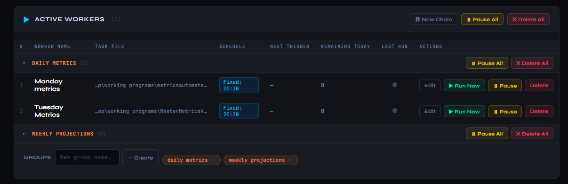
Task: Delete the Tuesday Metrics worker
Action: click(539, 111)
